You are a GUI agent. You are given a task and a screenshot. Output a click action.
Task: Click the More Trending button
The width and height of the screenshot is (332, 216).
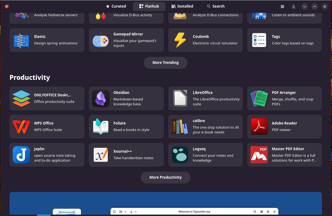coord(165,63)
